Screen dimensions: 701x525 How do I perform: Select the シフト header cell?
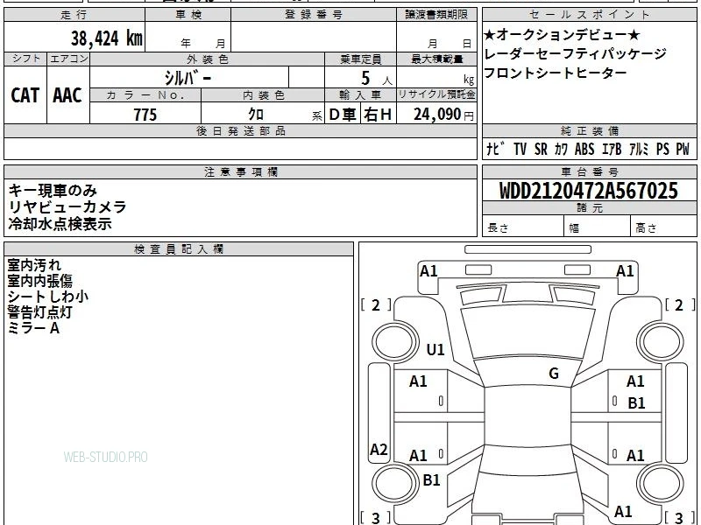click(x=25, y=59)
